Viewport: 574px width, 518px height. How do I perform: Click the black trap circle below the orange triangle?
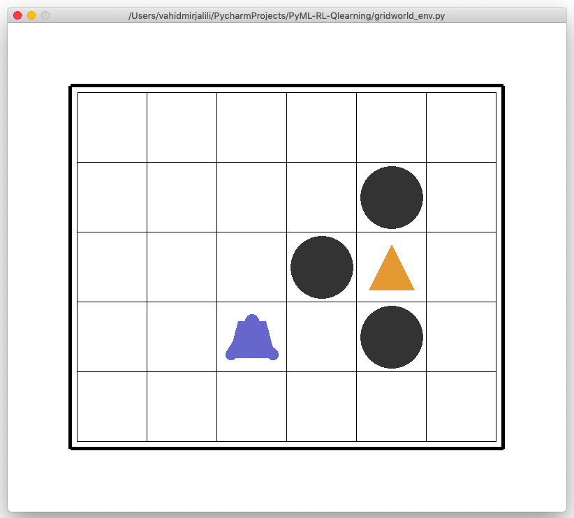pyautogui.click(x=391, y=337)
